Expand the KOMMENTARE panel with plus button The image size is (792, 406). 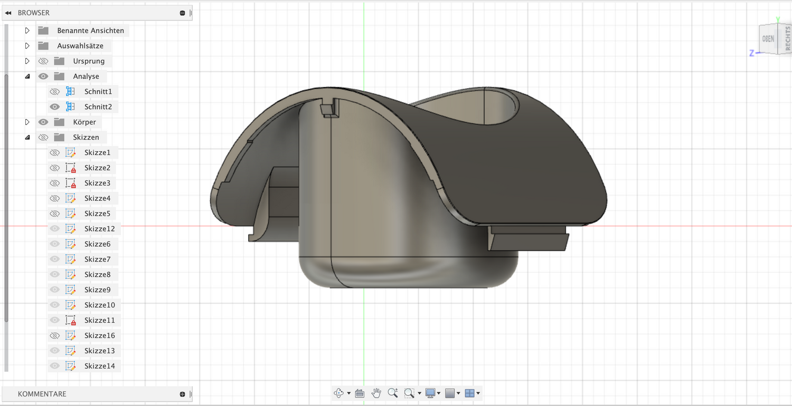[x=182, y=394]
